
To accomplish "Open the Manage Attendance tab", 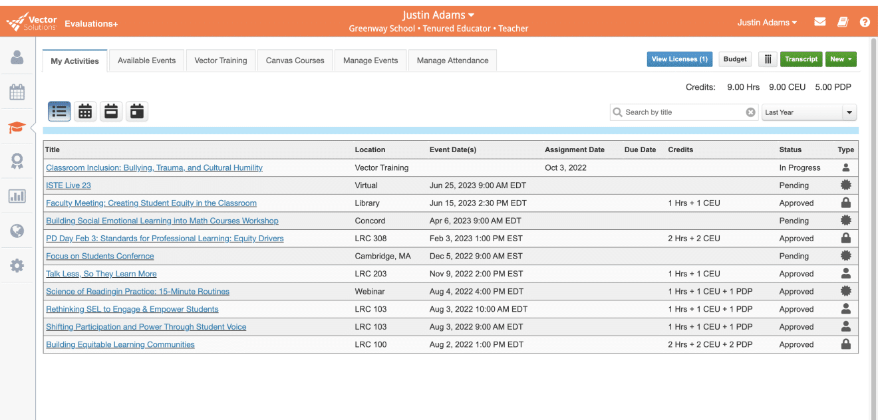I will (x=452, y=60).
